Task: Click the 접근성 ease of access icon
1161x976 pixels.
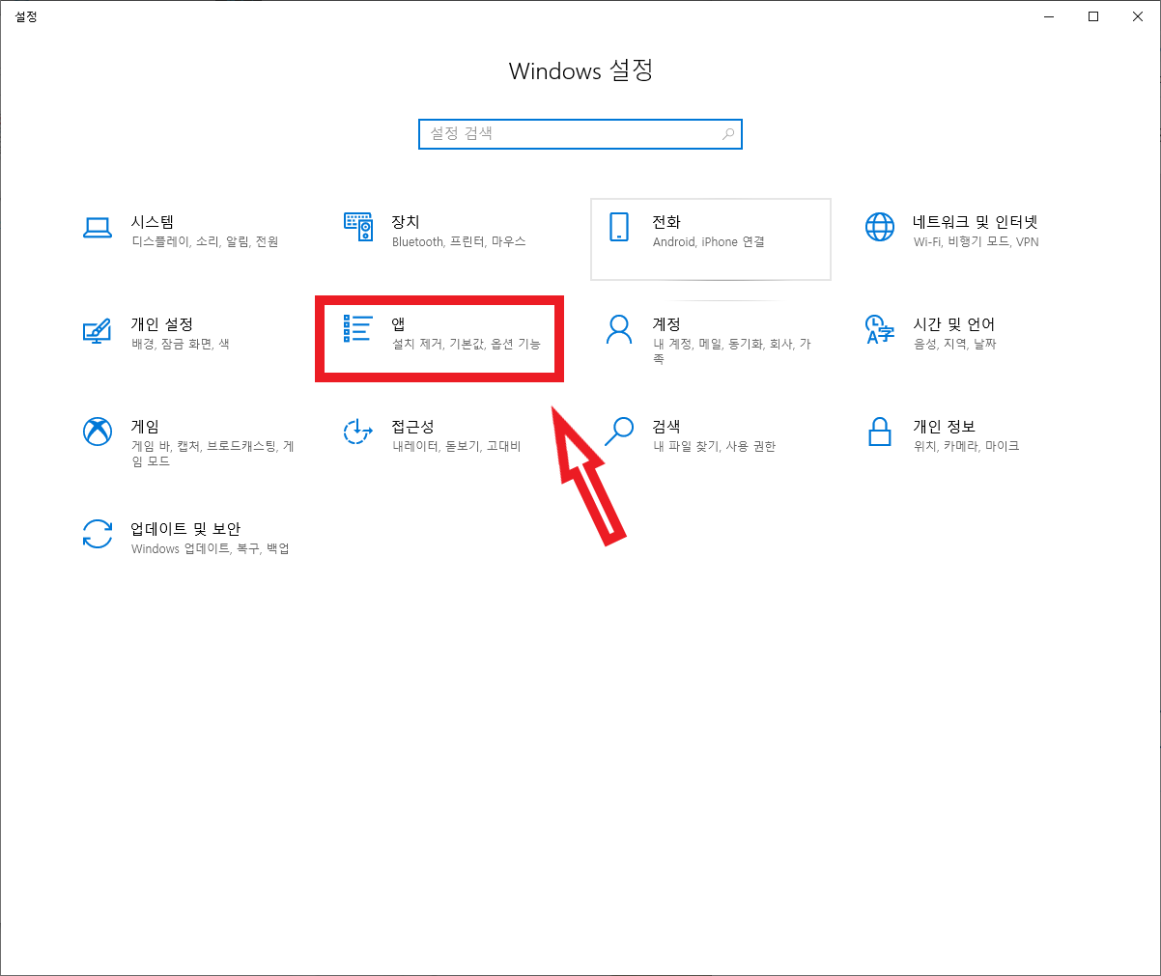Action: coord(358,432)
